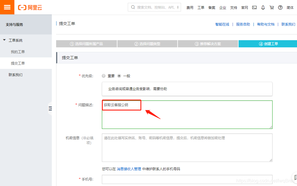Image resolution: width=297 pixels, height=186 pixels.
Task: Click the 业务咨询或普通业务受影响 description text
Action: point(138,89)
